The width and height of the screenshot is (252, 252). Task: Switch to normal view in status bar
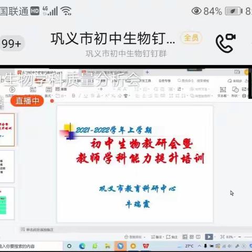pyautogui.click(x=185, y=237)
